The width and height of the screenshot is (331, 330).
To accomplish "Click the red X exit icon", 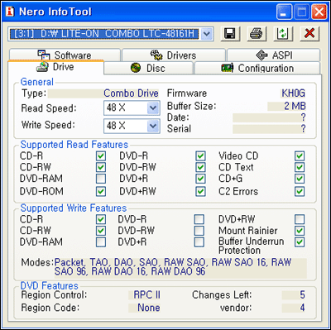I will [x=309, y=34].
